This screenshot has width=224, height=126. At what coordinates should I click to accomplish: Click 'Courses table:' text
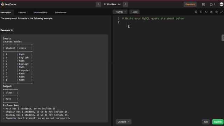click(13, 42)
